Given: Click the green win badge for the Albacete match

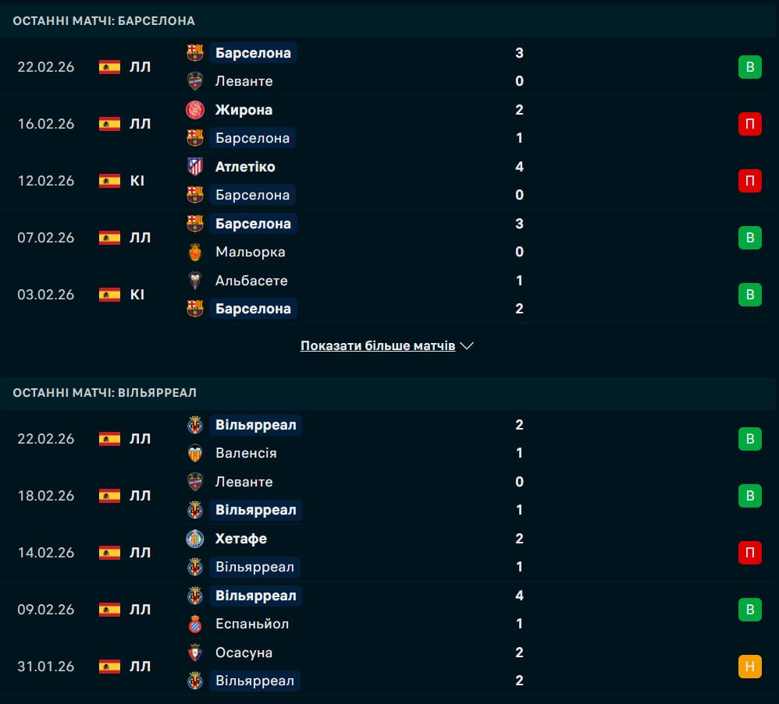Looking at the screenshot, I should (749, 295).
